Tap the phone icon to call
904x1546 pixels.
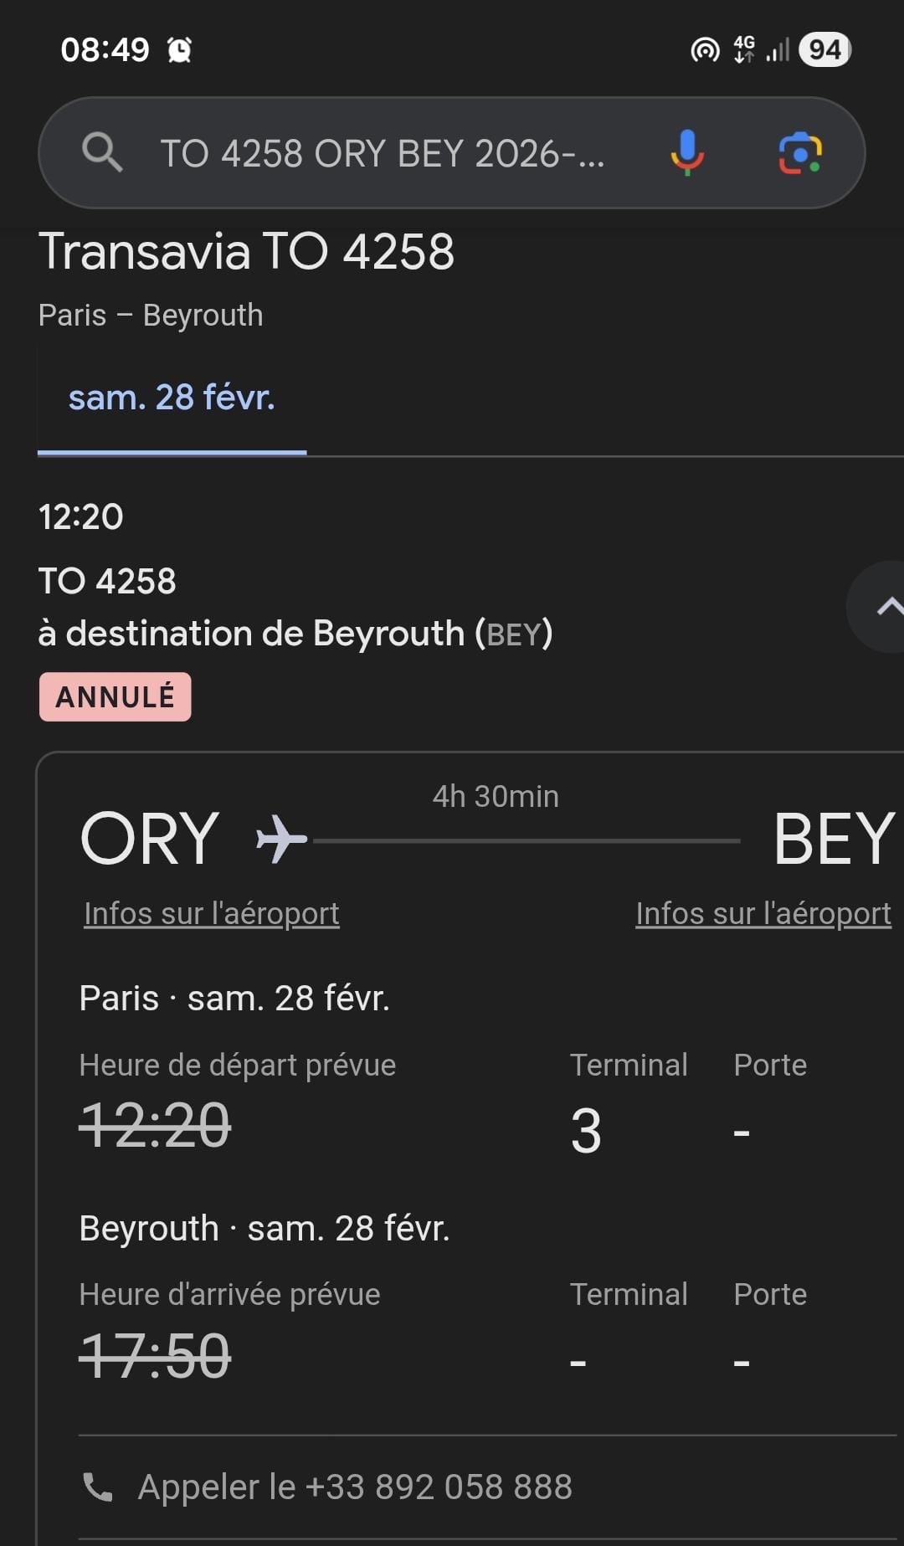98,1487
